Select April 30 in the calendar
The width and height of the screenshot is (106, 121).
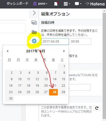pos(9,99)
